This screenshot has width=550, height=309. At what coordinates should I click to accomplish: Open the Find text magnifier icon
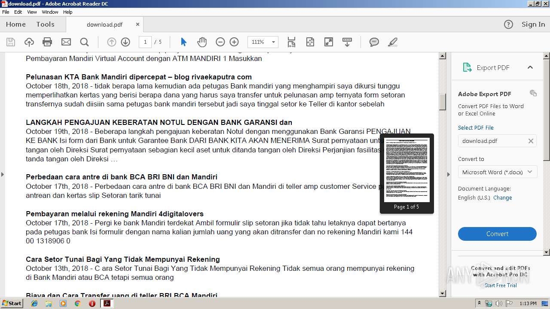(x=84, y=42)
